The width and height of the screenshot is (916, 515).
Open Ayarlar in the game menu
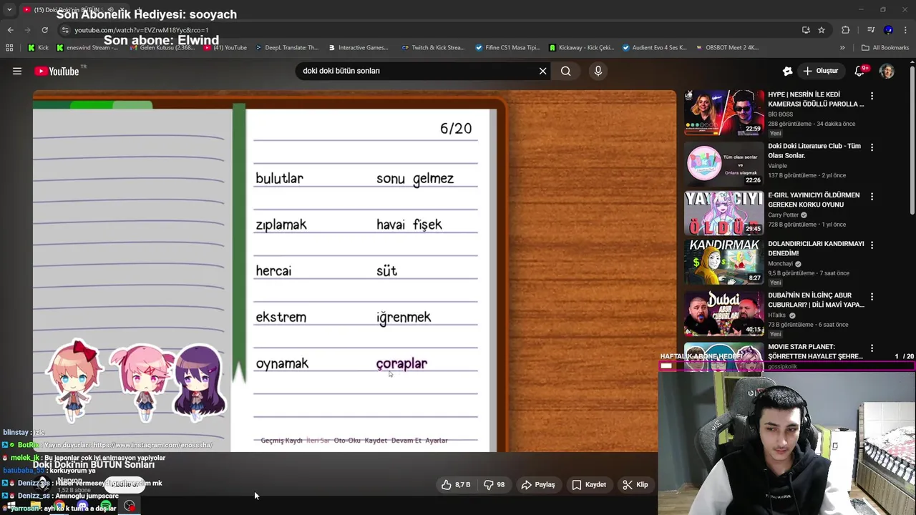(x=437, y=441)
